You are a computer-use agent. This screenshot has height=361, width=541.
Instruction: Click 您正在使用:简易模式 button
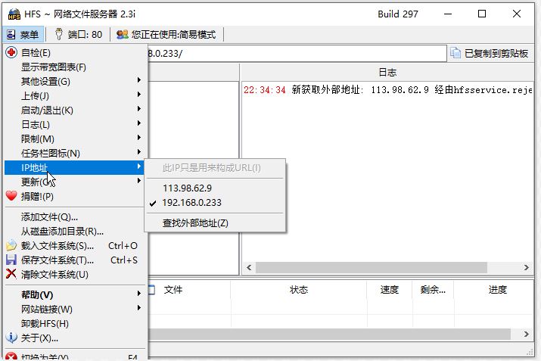(166, 34)
